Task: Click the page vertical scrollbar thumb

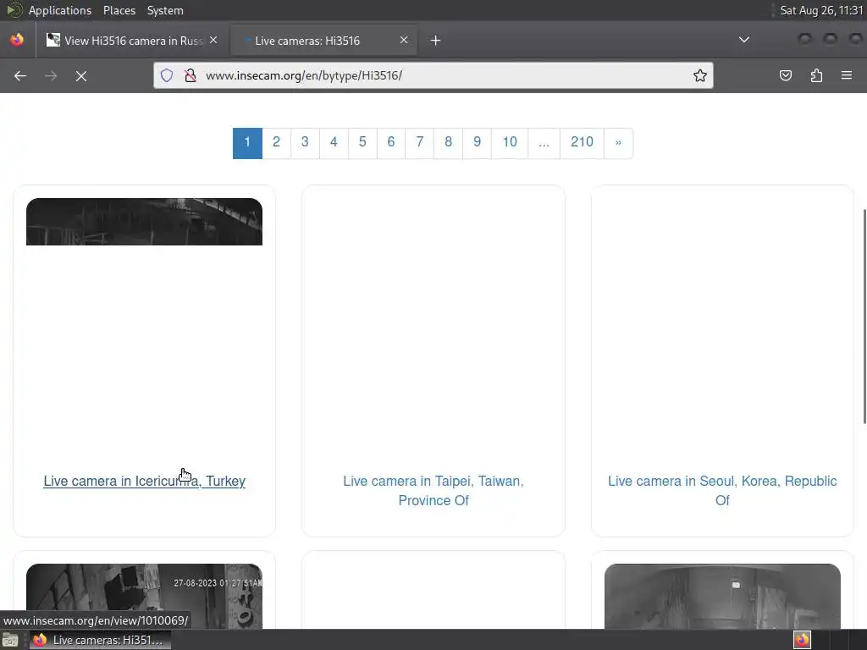Action: (864, 317)
